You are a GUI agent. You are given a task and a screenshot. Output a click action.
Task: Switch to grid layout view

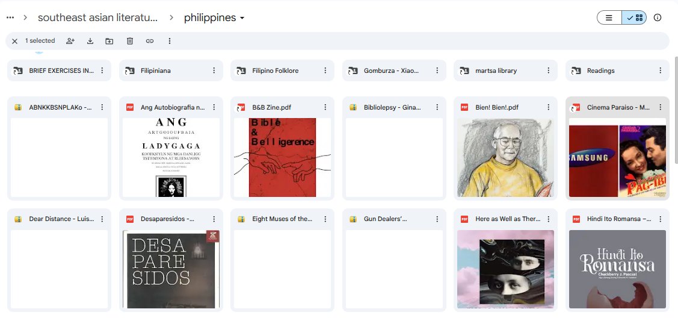coord(634,17)
